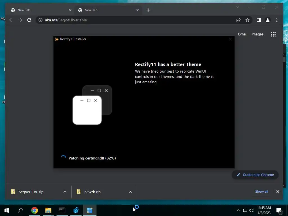Image resolution: width=288 pixels, height=216 pixels.
Task: Click Chrome icon in taskbar
Action: point(34,210)
